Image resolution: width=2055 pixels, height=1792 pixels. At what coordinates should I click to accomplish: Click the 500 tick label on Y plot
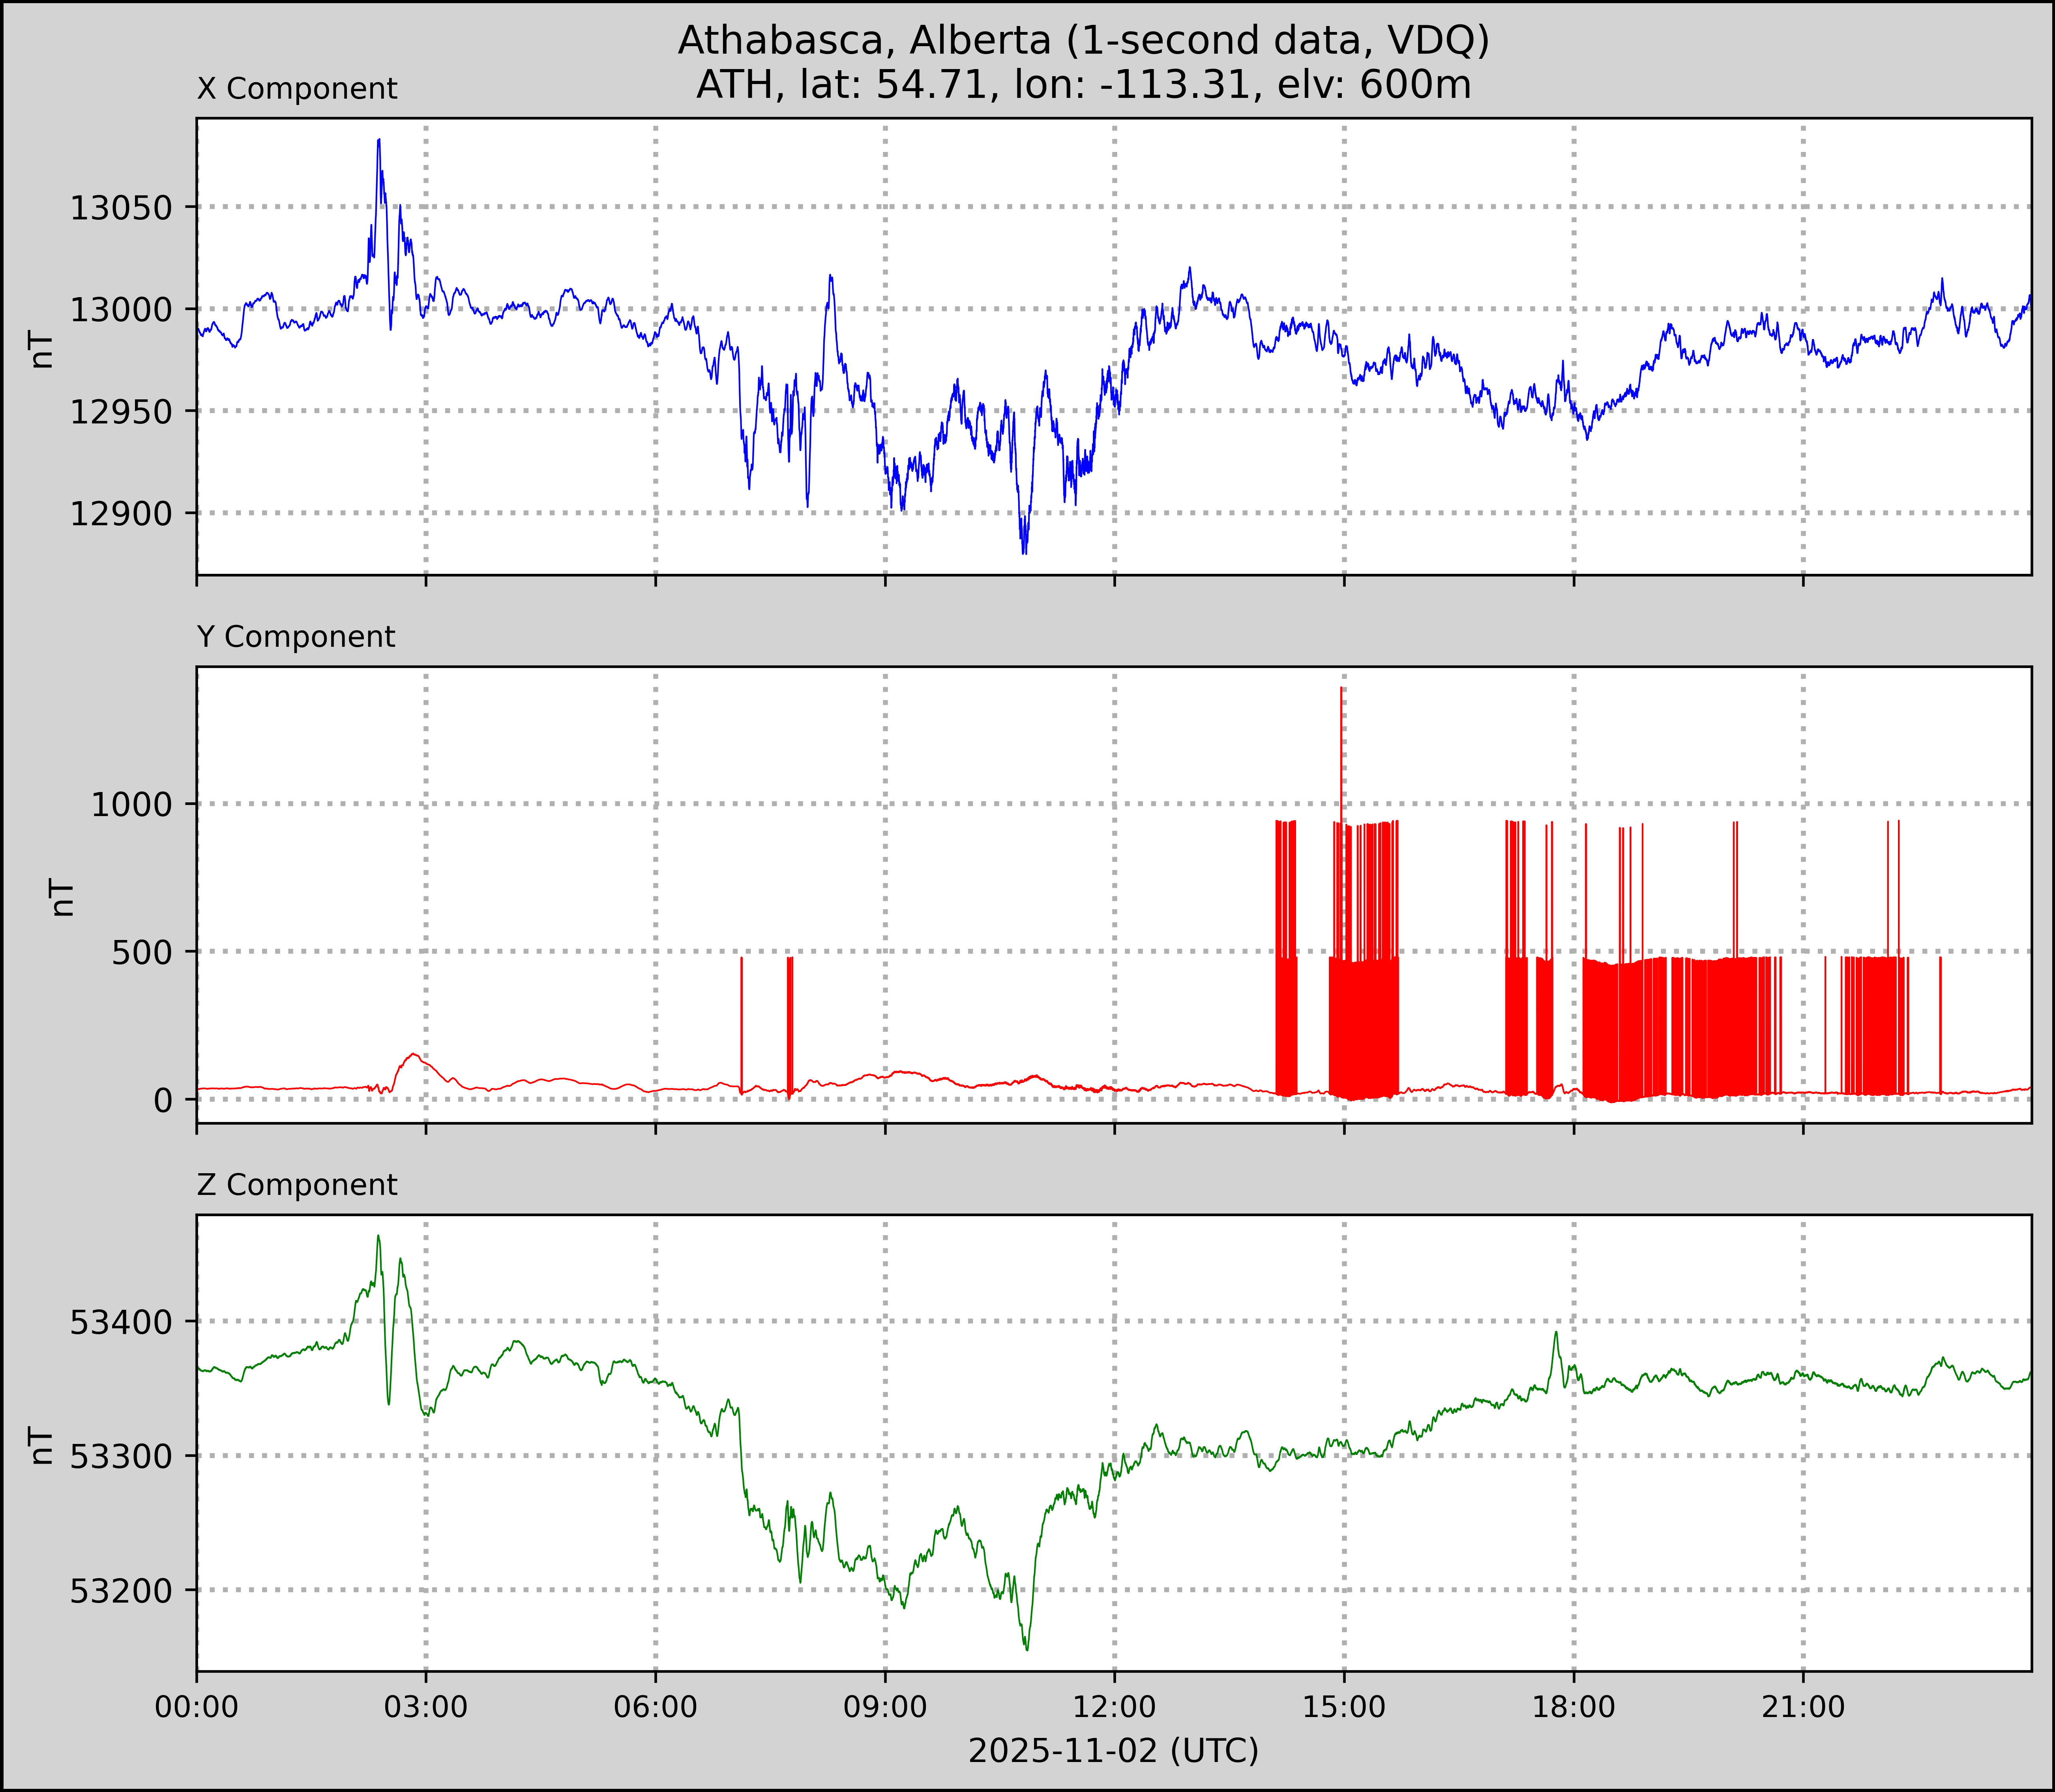click(143, 952)
